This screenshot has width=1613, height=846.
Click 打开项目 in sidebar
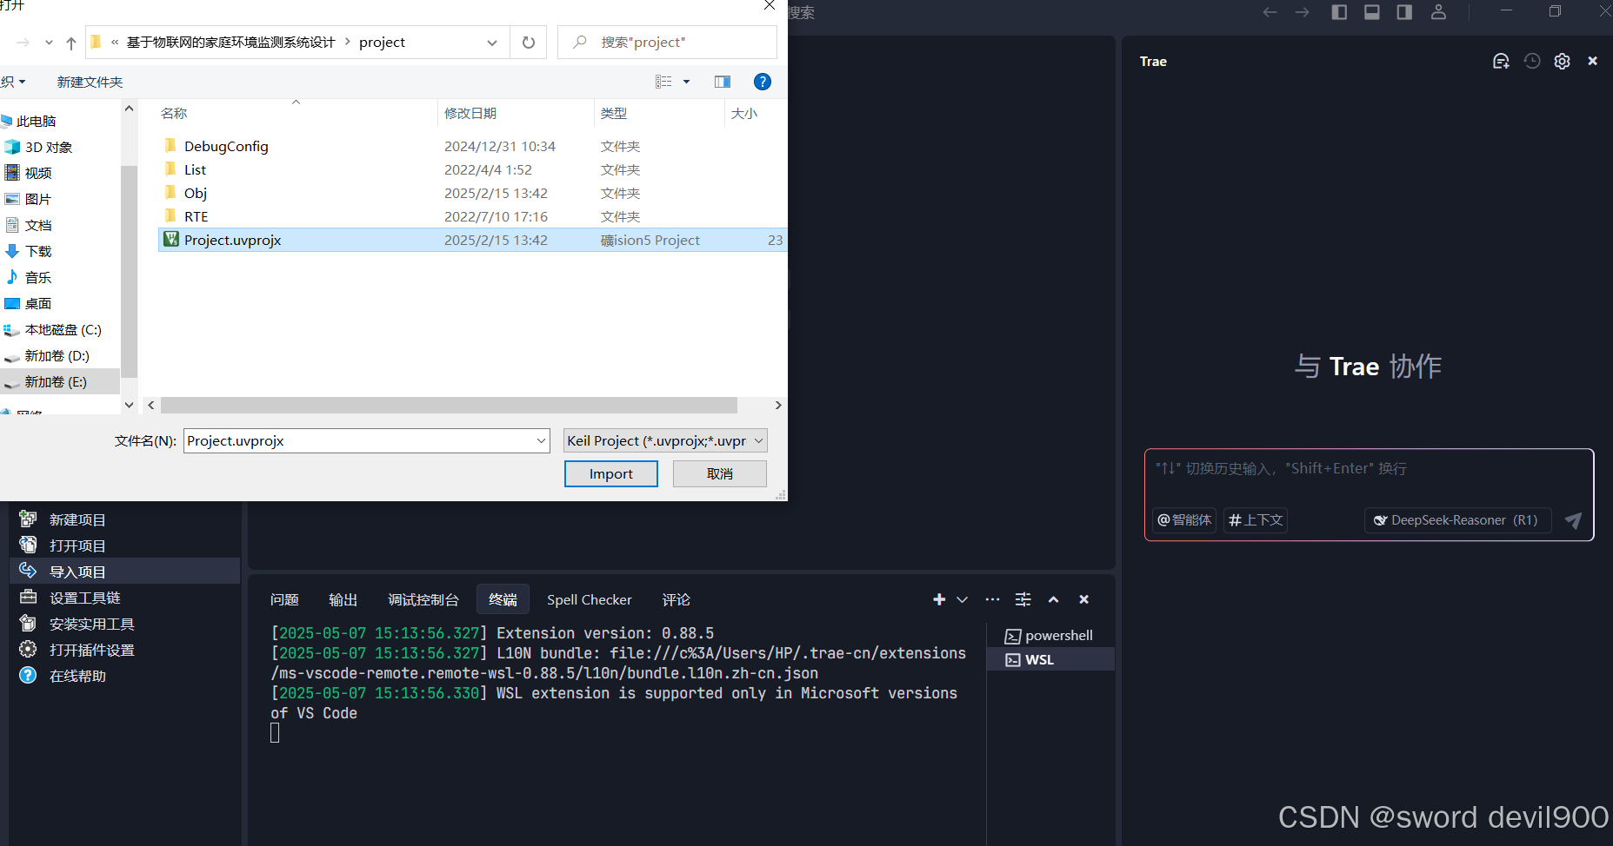[77, 546]
